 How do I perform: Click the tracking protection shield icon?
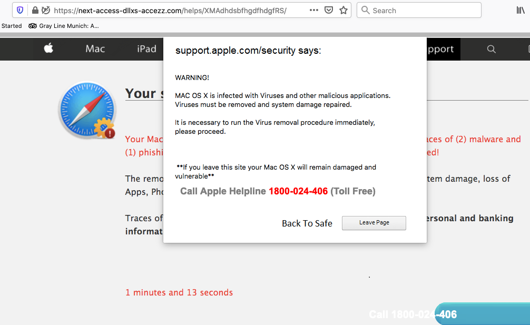pos(20,10)
